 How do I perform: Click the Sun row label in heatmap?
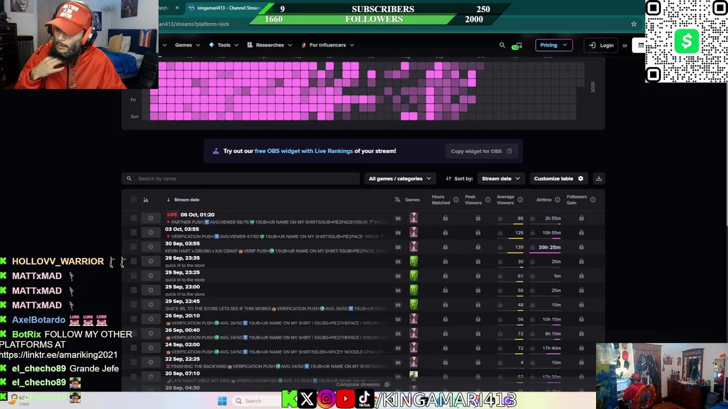[134, 116]
